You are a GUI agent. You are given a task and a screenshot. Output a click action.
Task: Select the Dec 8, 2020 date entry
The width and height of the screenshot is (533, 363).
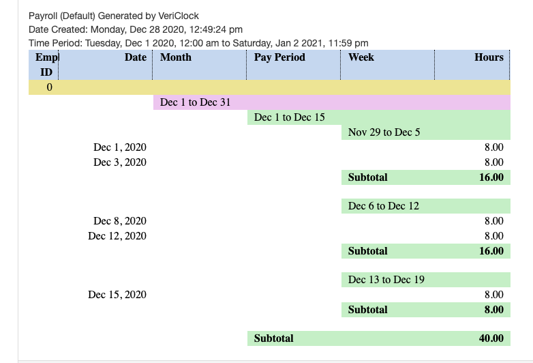pos(120,221)
